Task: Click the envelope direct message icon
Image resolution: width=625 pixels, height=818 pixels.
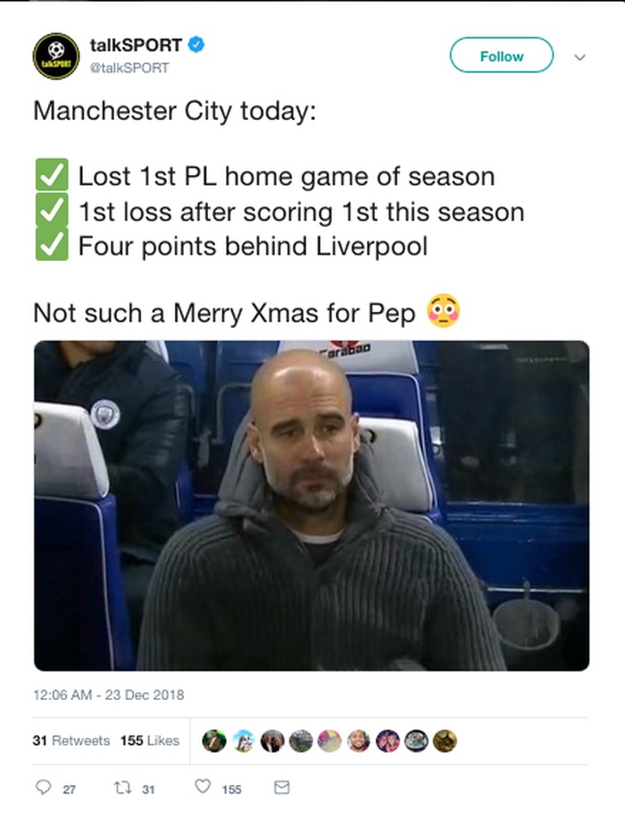Action: tap(281, 788)
